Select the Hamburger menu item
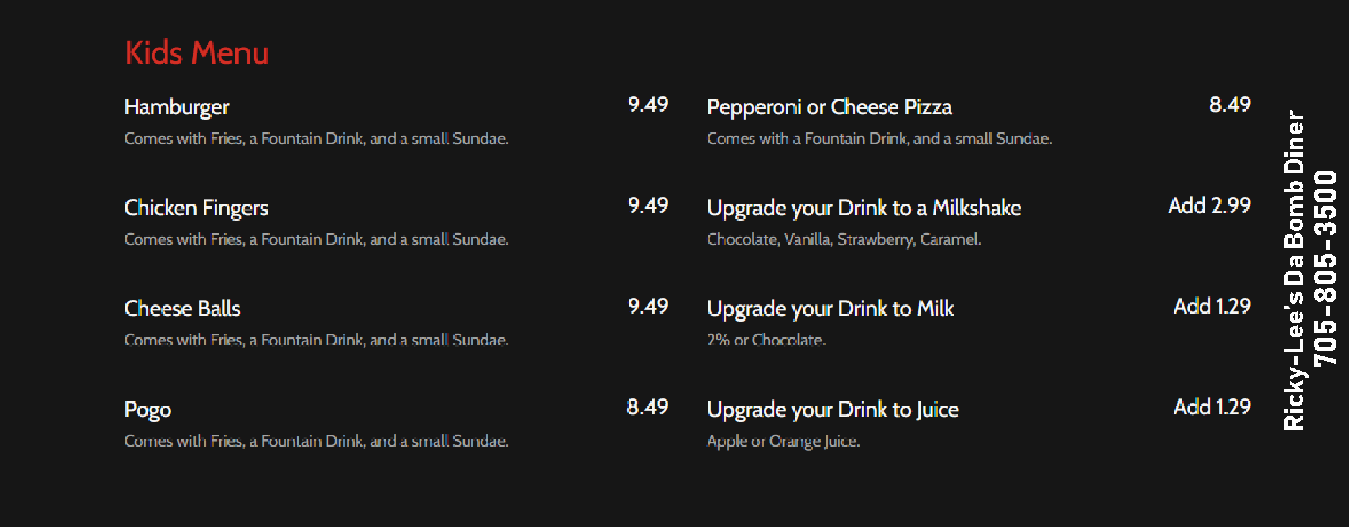 pyautogui.click(x=177, y=107)
